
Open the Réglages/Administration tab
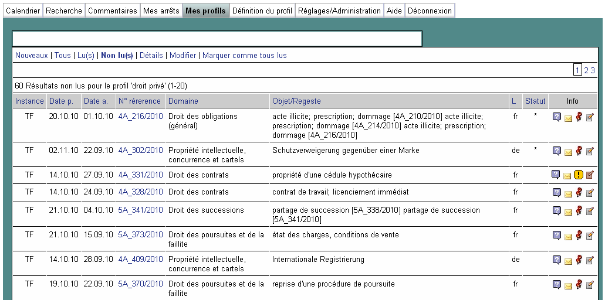coord(339,11)
